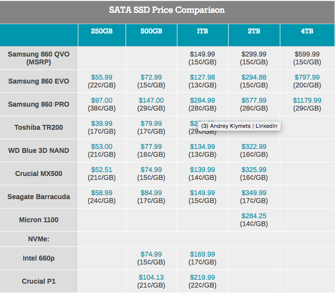The height and width of the screenshot is (293, 335).
Task: Click Crucial MX500 1TB $139.99 price
Action: pos(202,170)
